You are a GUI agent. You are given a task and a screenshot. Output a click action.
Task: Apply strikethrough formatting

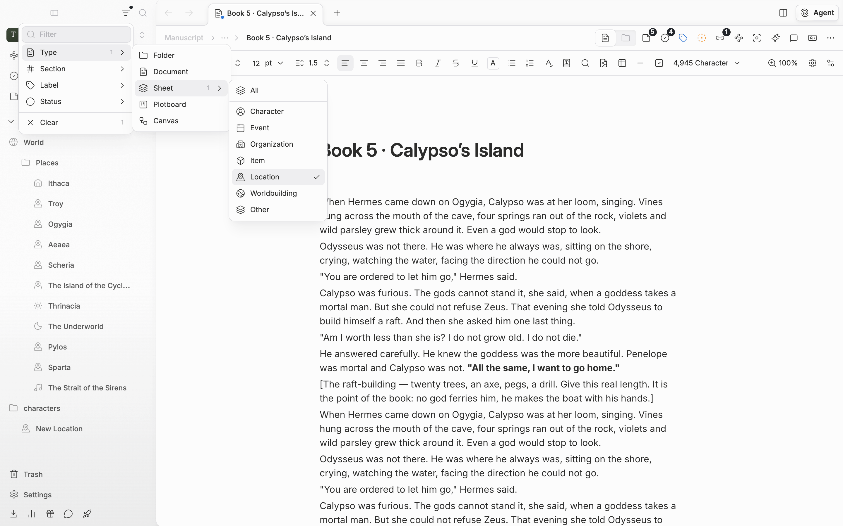pyautogui.click(x=456, y=63)
